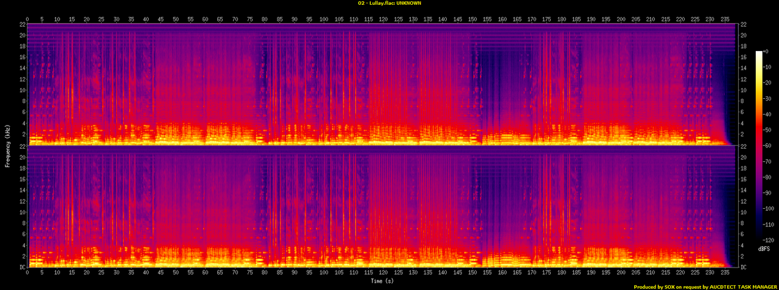The height and width of the screenshot is (290, 779).
Task: Click right "14" kHz tick of lower channel
Action: coord(744,191)
